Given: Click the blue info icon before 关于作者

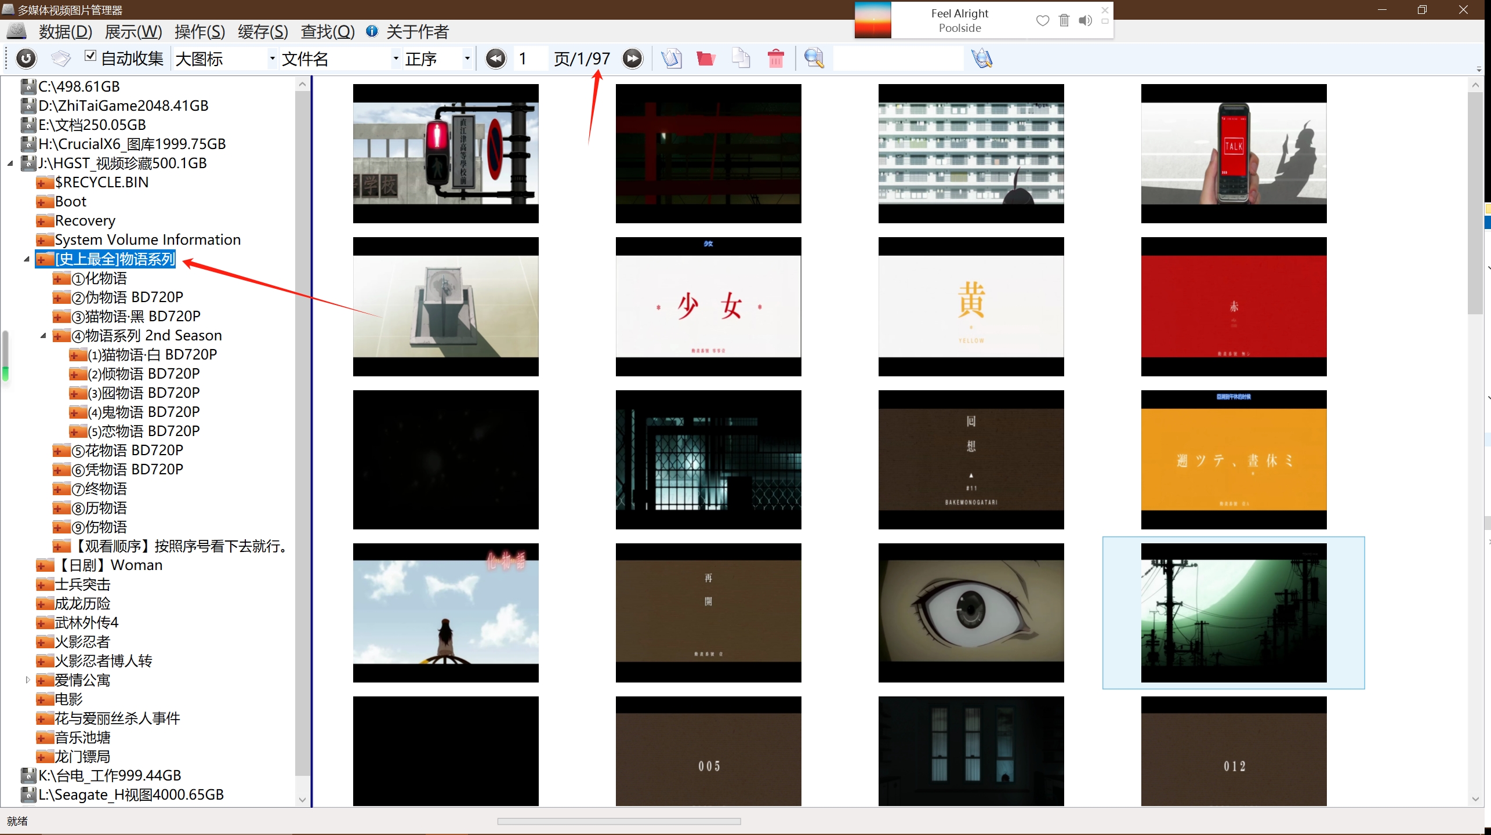Looking at the screenshot, I should [x=372, y=31].
